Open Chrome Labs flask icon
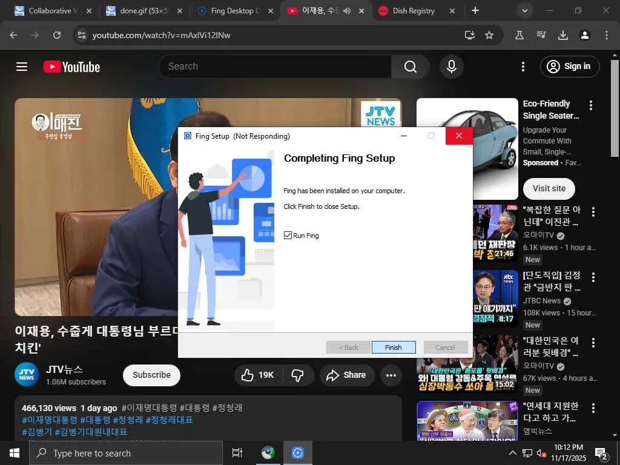 (519, 35)
